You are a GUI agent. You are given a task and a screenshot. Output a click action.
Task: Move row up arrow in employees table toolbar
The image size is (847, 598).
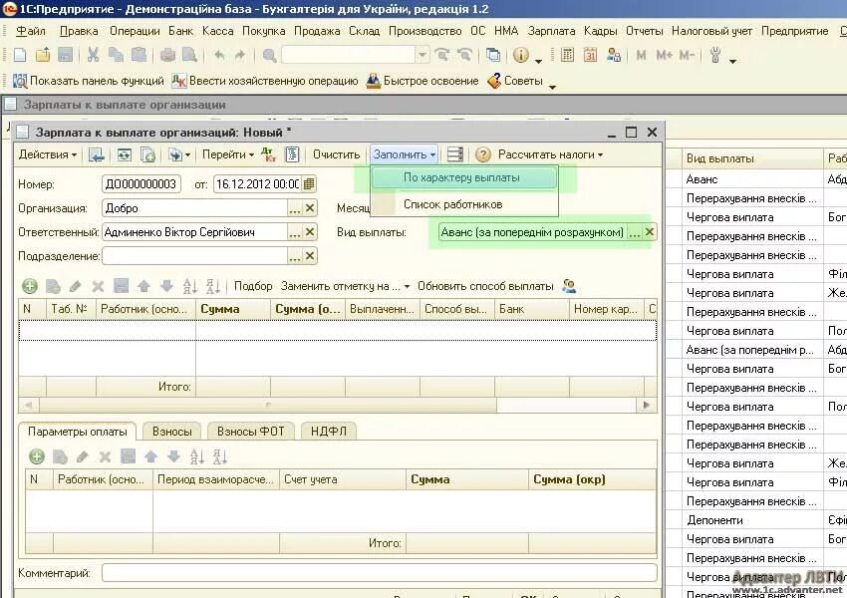pyautogui.click(x=143, y=286)
